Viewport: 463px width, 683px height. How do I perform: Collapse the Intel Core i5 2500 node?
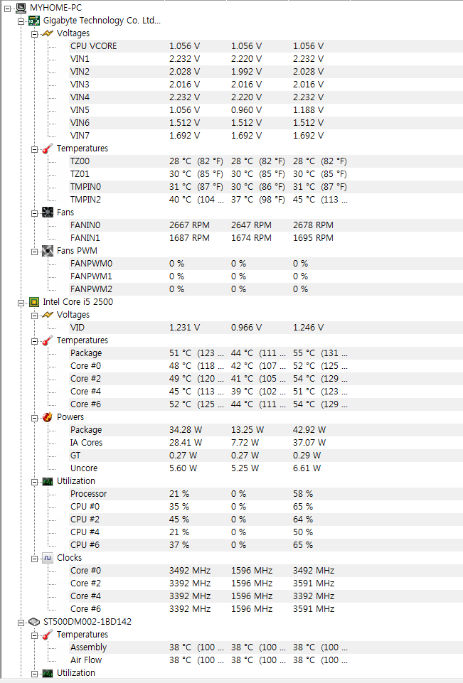coord(21,303)
